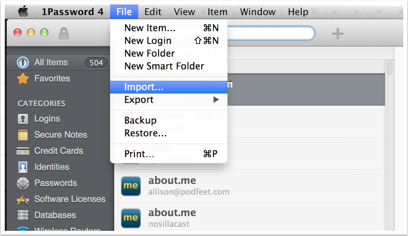Click the Favorites star icon
The height and width of the screenshot is (236, 408).
[x=23, y=79]
